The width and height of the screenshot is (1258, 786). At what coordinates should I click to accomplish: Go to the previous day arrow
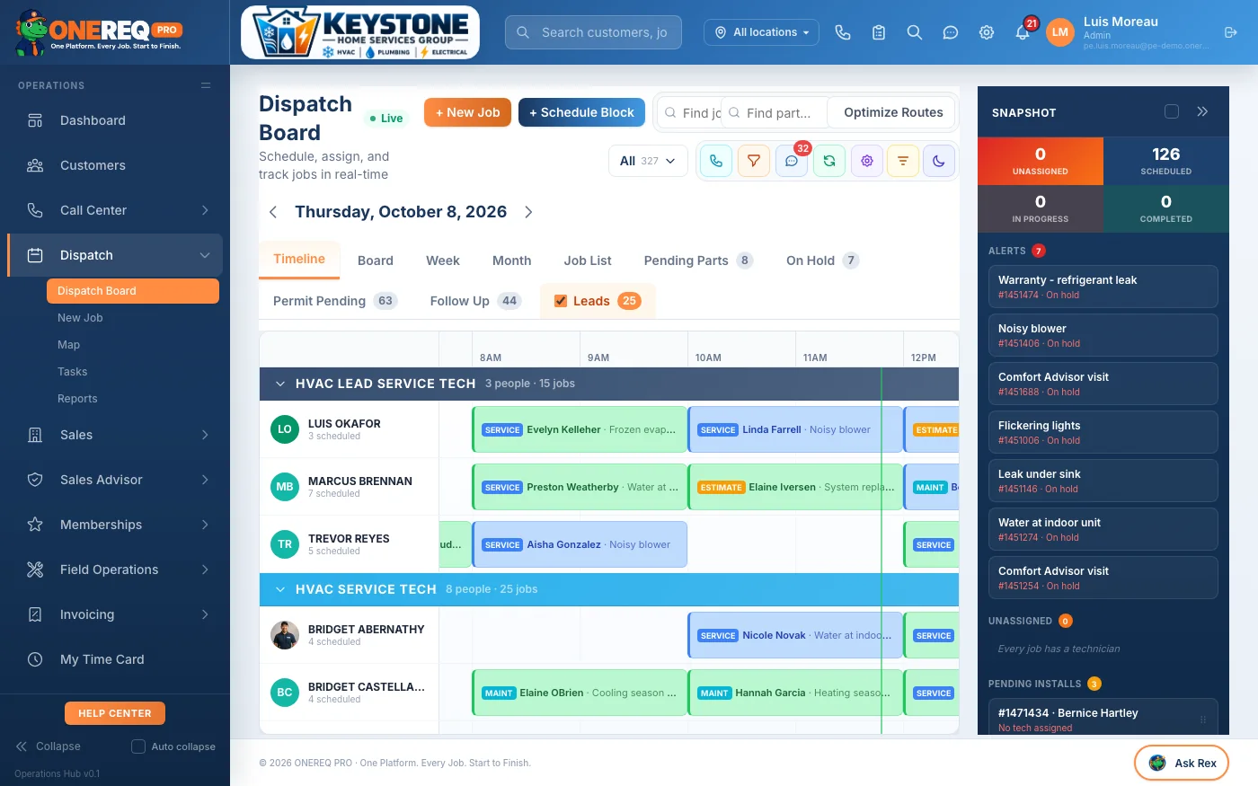[x=273, y=212]
